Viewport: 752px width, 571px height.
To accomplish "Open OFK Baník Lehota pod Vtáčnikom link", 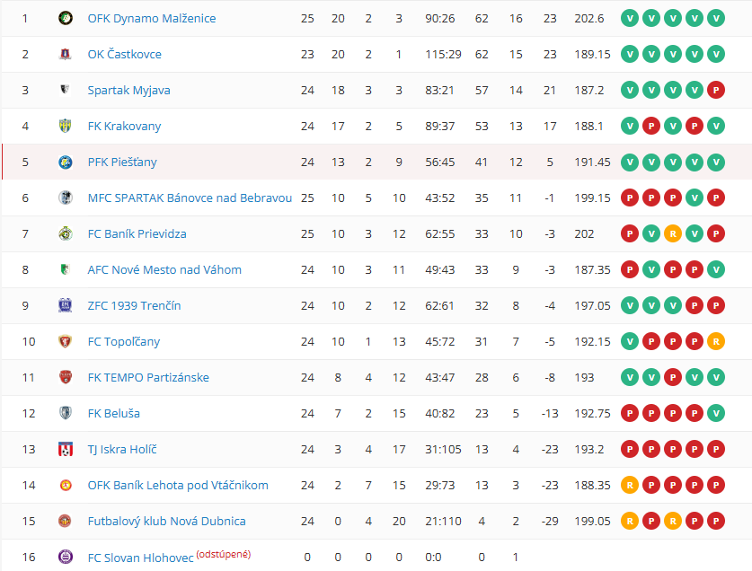I will pos(178,485).
